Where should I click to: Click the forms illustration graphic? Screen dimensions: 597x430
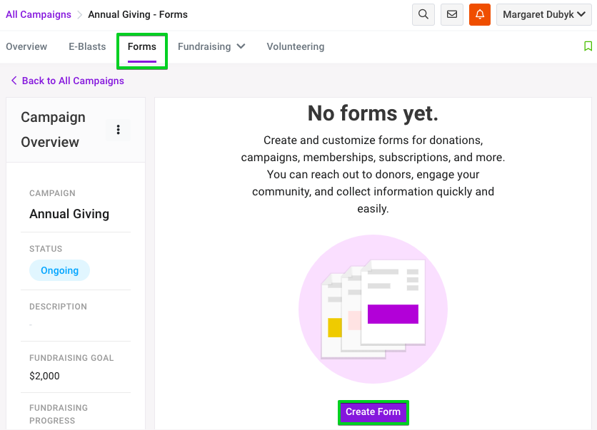pos(373,309)
